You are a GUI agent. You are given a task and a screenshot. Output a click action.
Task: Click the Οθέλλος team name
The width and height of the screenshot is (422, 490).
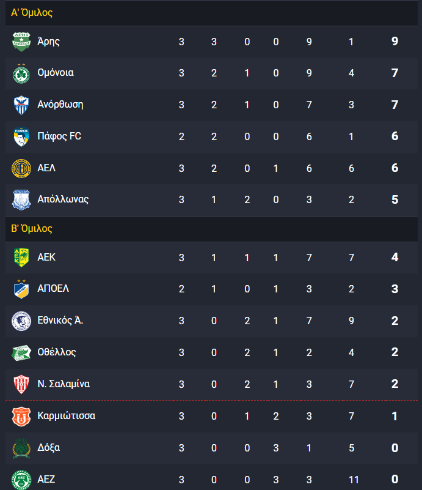[x=57, y=352]
